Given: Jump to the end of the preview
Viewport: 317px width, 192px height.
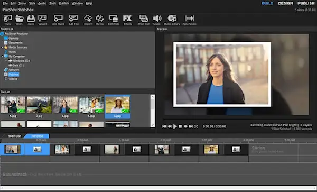Looking at the screenshot, I should (191, 126).
